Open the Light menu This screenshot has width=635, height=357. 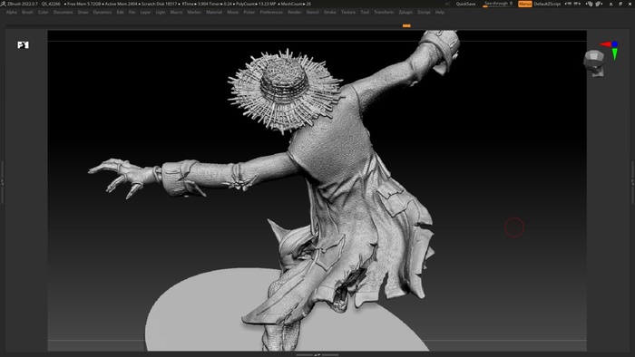click(161, 12)
